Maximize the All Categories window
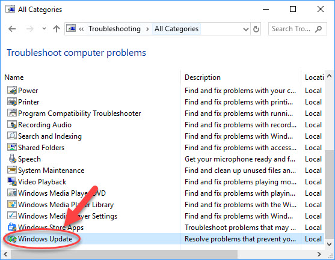Image resolution: width=335 pixels, height=260 pixels. 293,9
